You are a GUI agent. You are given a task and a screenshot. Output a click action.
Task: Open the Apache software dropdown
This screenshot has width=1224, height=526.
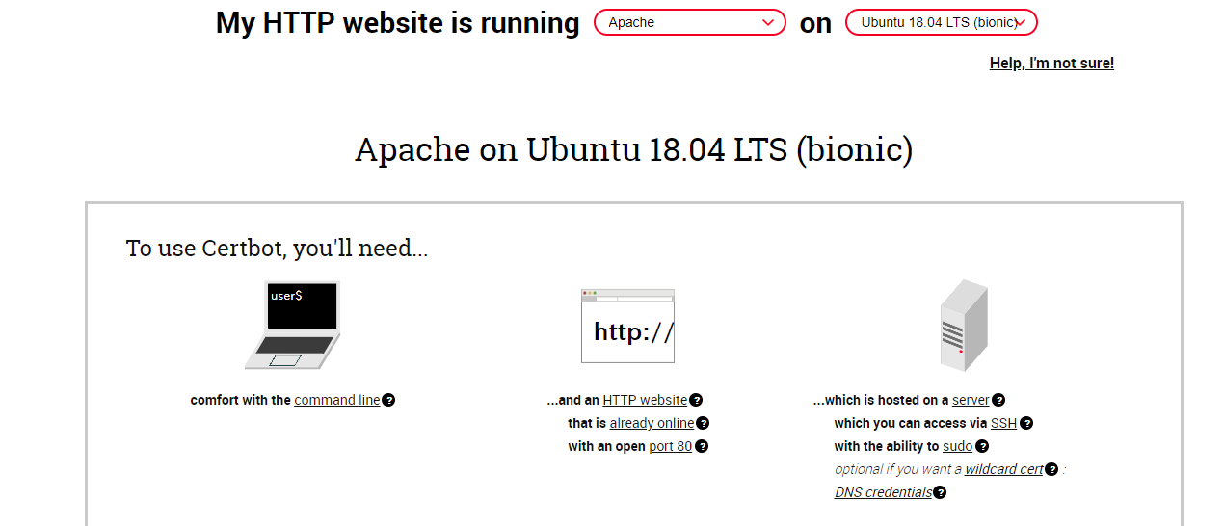click(690, 22)
